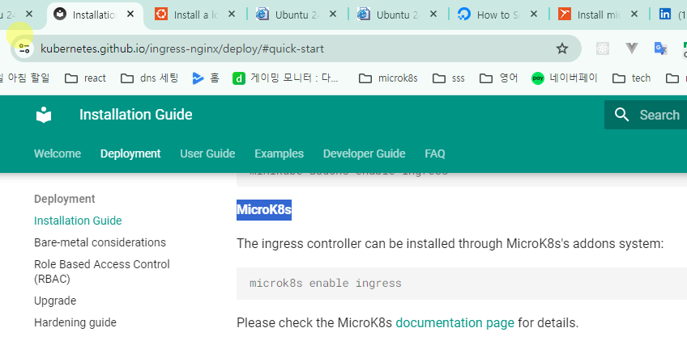The image size is (687, 345).
Task: Close the Installation Guide tab
Action: point(130,15)
